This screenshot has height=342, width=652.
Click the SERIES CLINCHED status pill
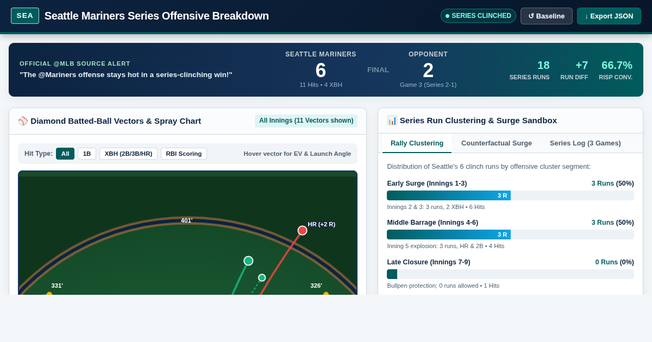coord(478,16)
